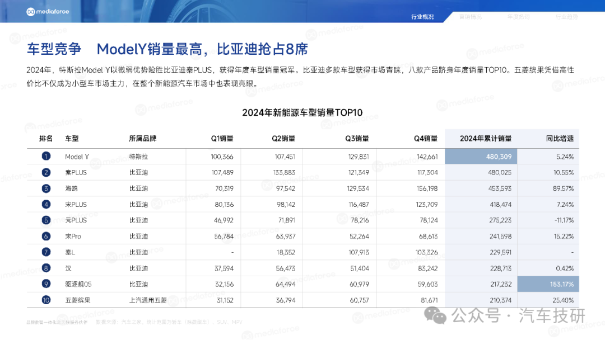Click rank 4 badge beside 宋PLUS

pyautogui.click(x=46, y=204)
